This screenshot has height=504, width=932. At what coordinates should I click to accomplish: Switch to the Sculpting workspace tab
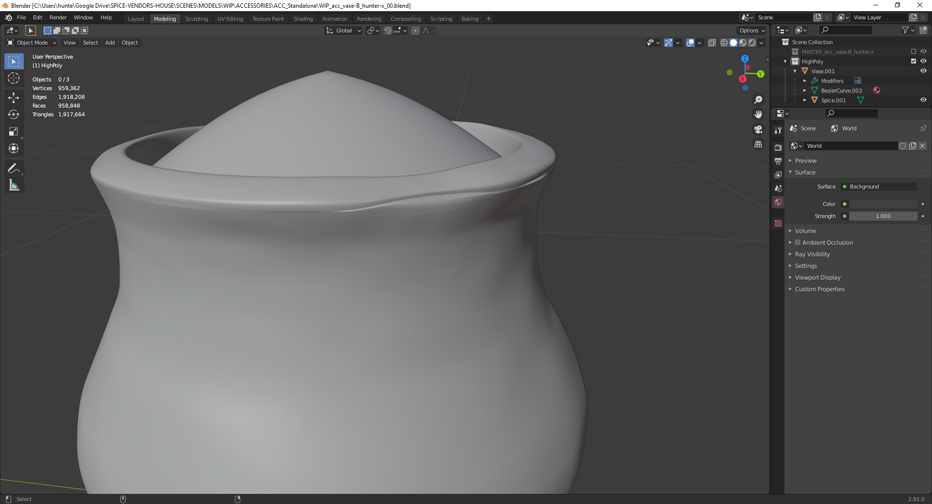197,19
